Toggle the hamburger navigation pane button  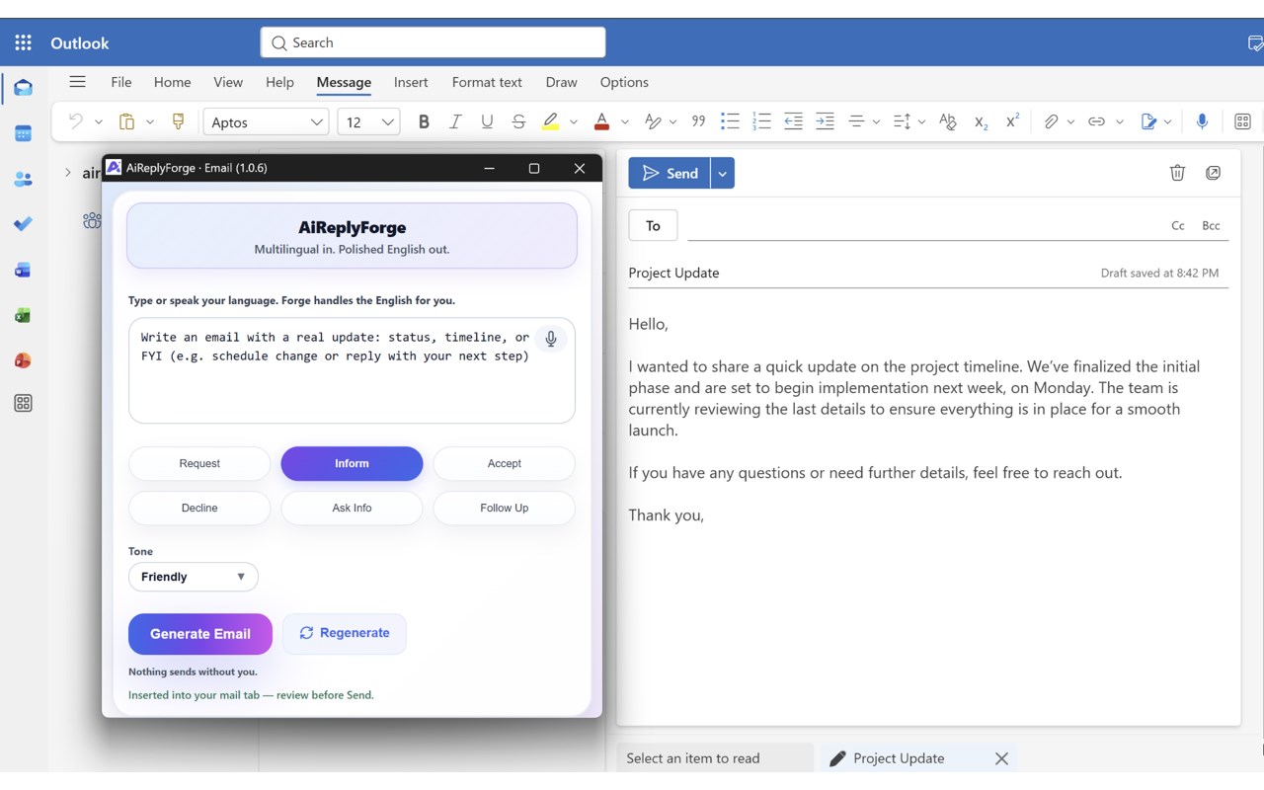[77, 82]
